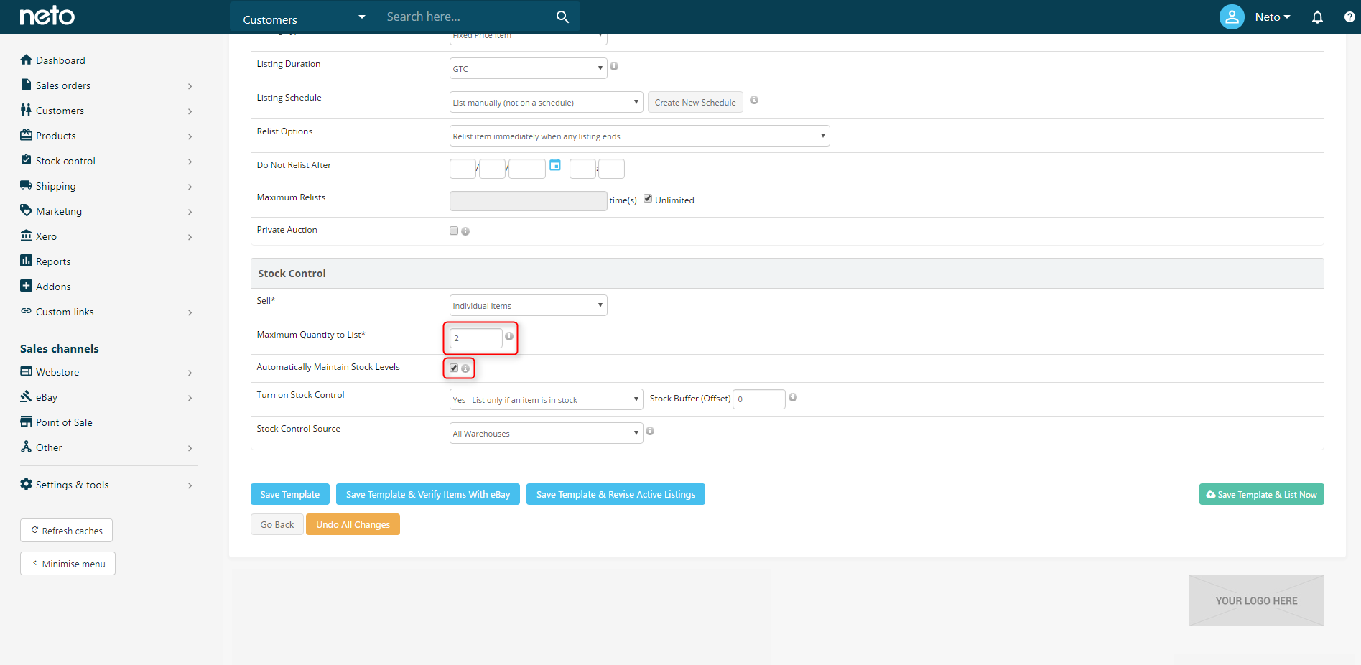This screenshot has height=665, width=1361.
Task: Open the help question mark icon
Action: [1350, 17]
